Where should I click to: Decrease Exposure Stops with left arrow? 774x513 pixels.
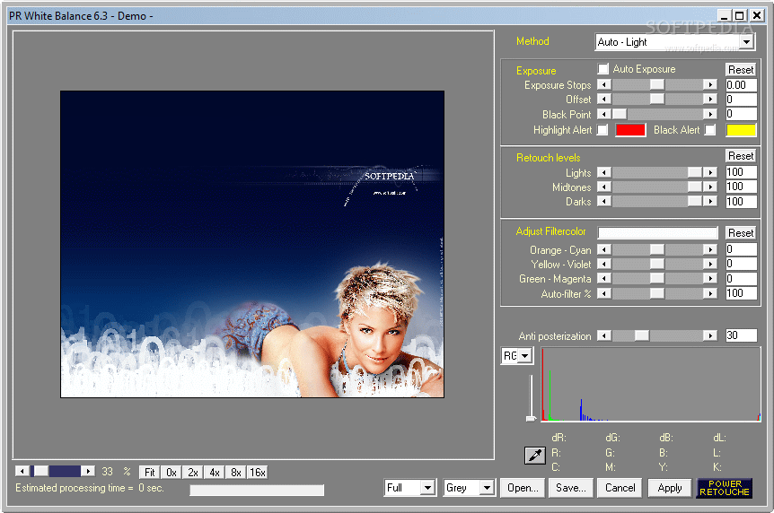pos(604,84)
